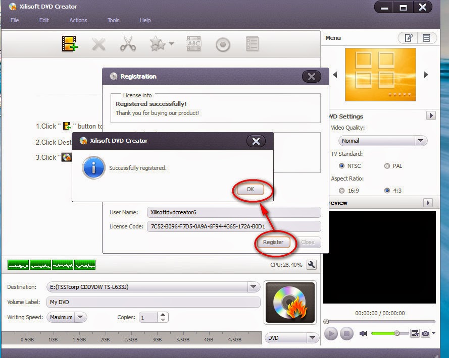The image size is (449, 358).
Task: Select the orange menu template thumbnail
Action: (380, 74)
